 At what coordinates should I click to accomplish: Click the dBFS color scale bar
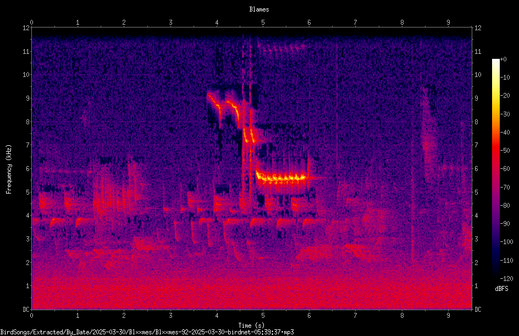coord(495,169)
